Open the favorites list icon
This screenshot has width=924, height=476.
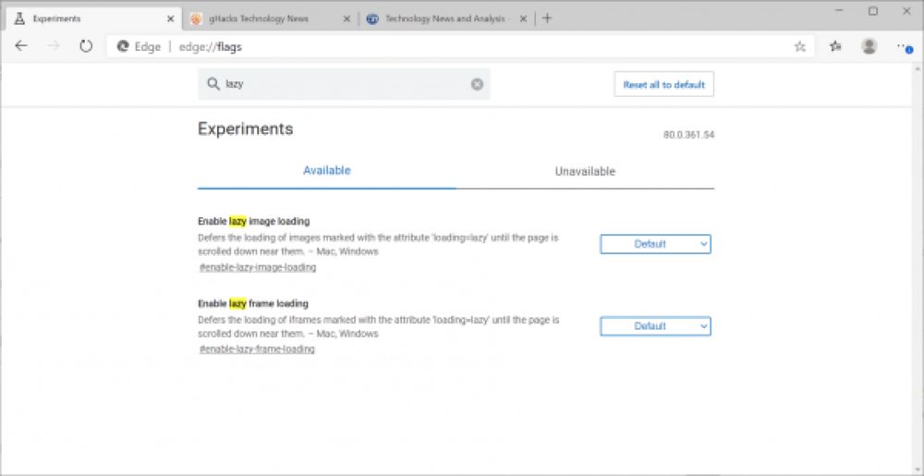[x=835, y=46]
